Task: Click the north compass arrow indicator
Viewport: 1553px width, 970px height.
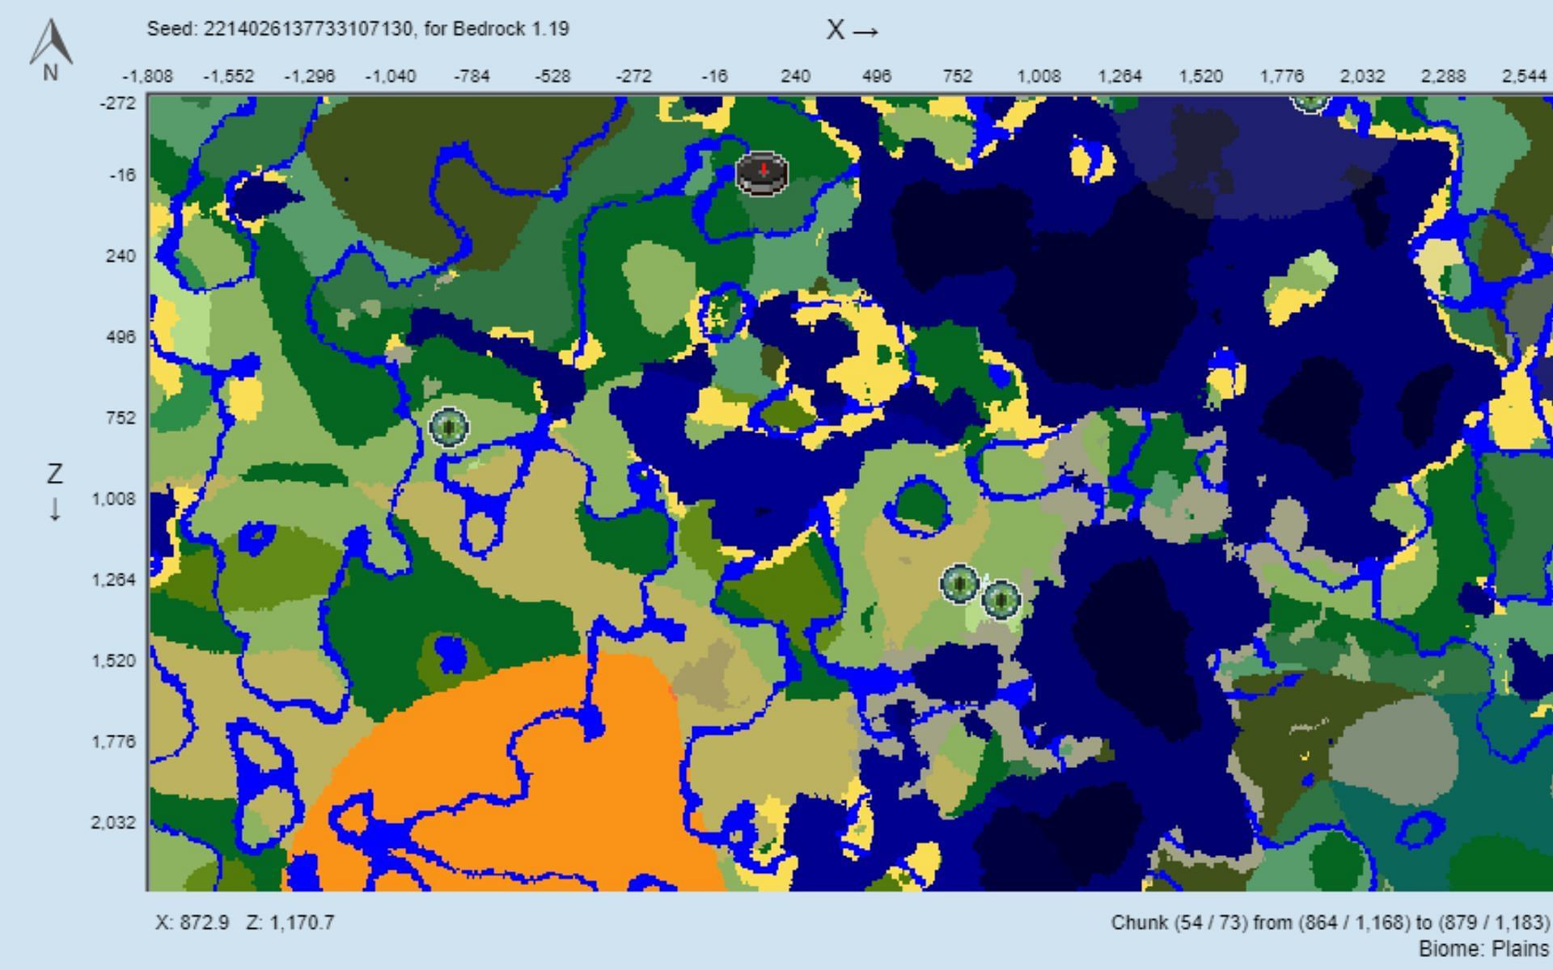Action: [x=51, y=50]
